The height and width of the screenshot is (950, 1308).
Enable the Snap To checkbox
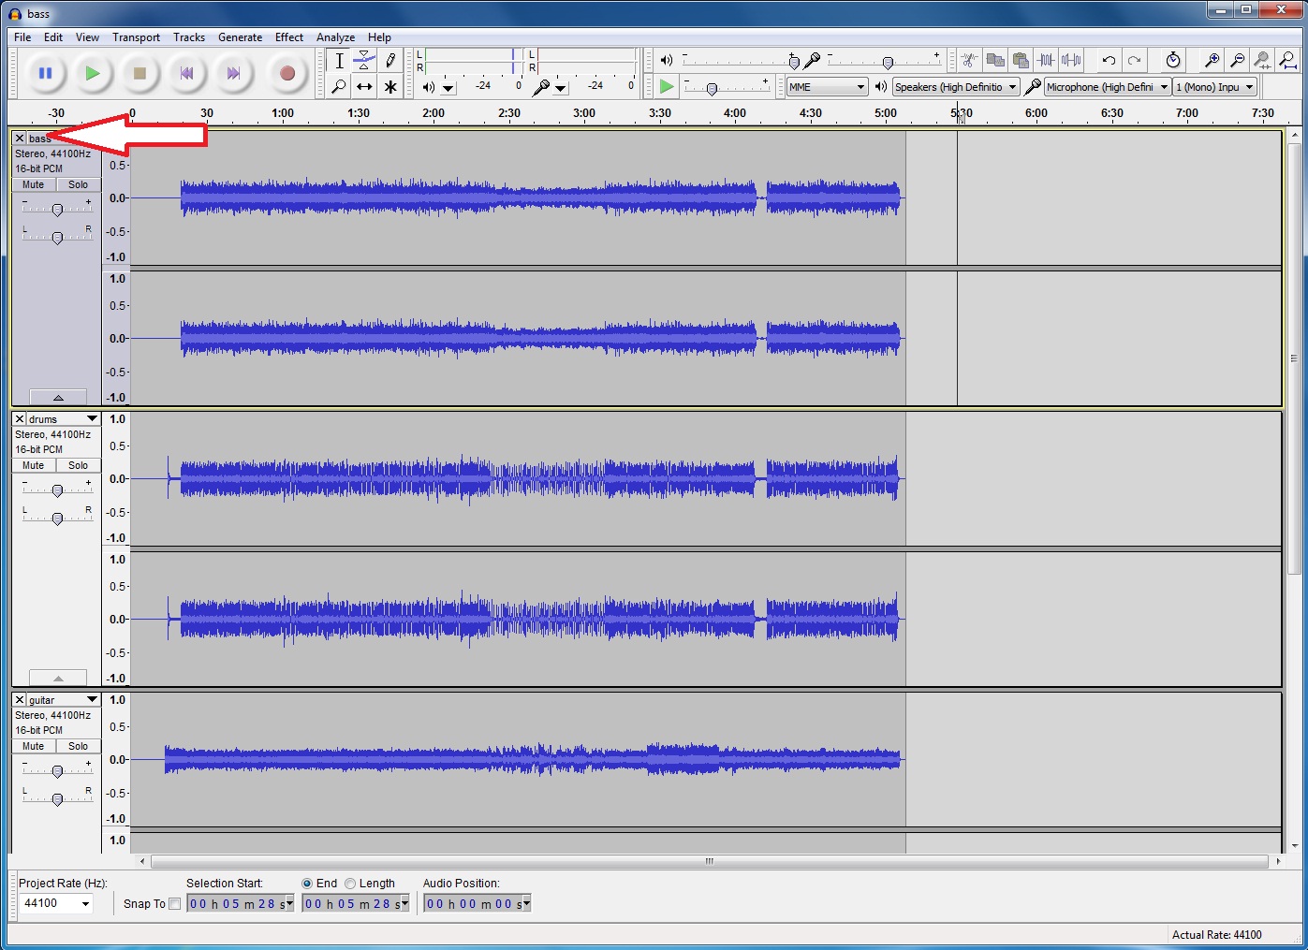(x=175, y=904)
